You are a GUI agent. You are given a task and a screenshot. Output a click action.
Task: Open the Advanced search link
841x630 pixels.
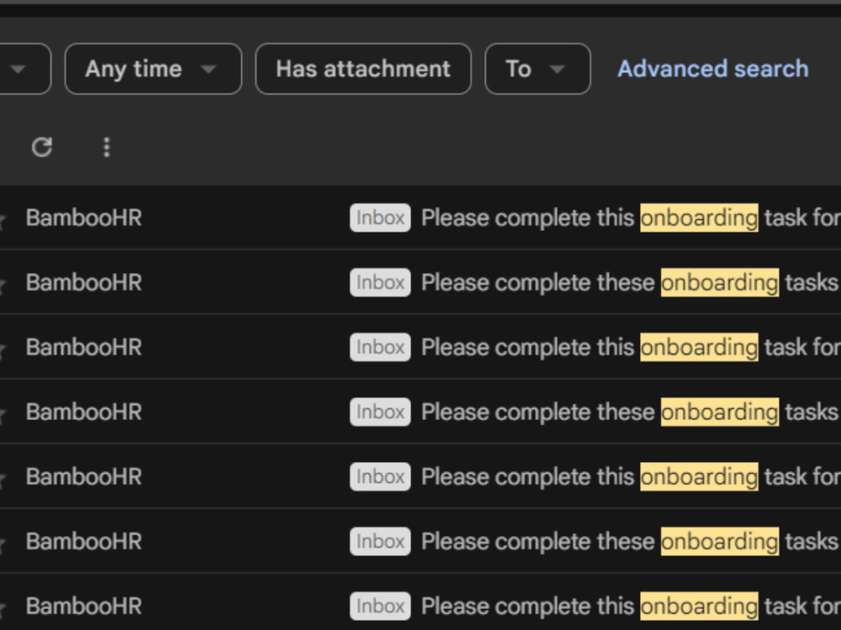click(713, 69)
